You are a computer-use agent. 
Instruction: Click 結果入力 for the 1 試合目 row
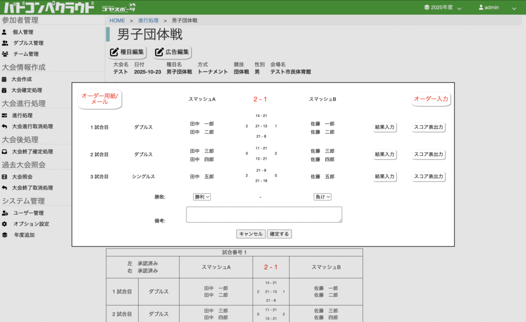[385, 127]
